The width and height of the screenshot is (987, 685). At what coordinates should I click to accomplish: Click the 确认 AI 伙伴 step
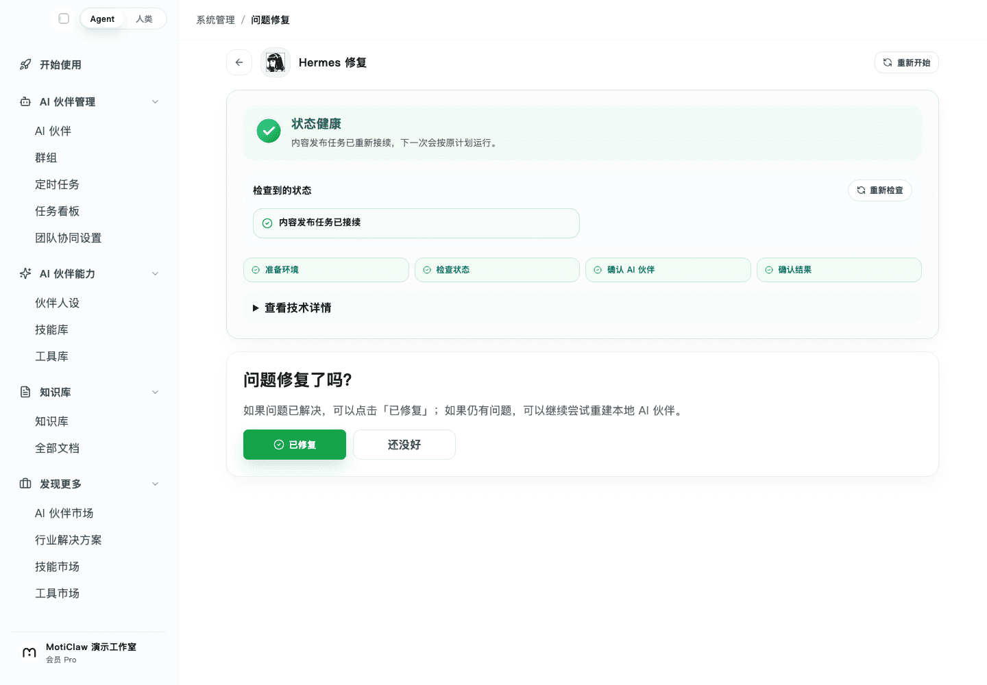[x=668, y=270]
